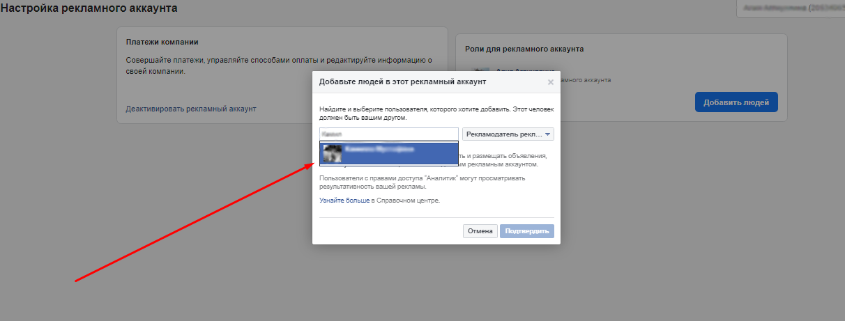Click the "Подтвердить" button
The width and height of the screenshot is (845, 321).
click(x=527, y=231)
